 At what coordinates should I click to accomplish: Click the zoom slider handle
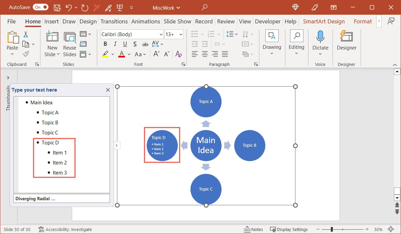331,229
